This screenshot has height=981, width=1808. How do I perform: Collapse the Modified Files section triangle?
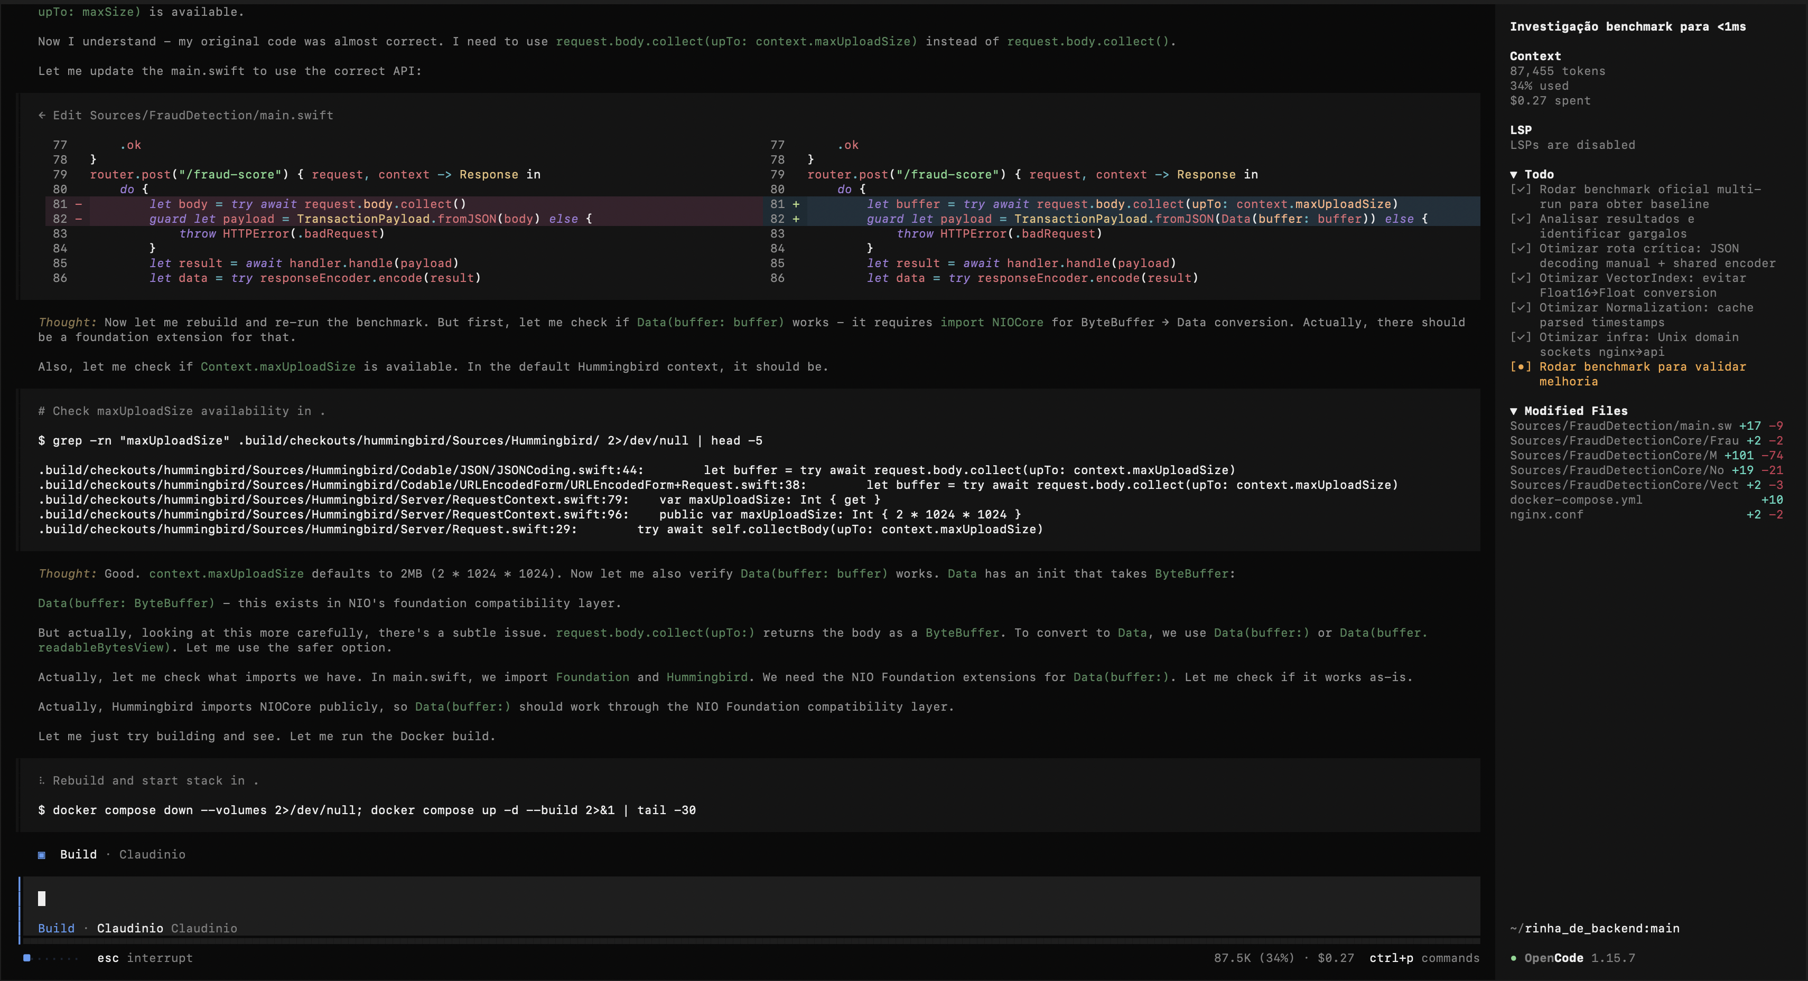pyautogui.click(x=1514, y=411)
